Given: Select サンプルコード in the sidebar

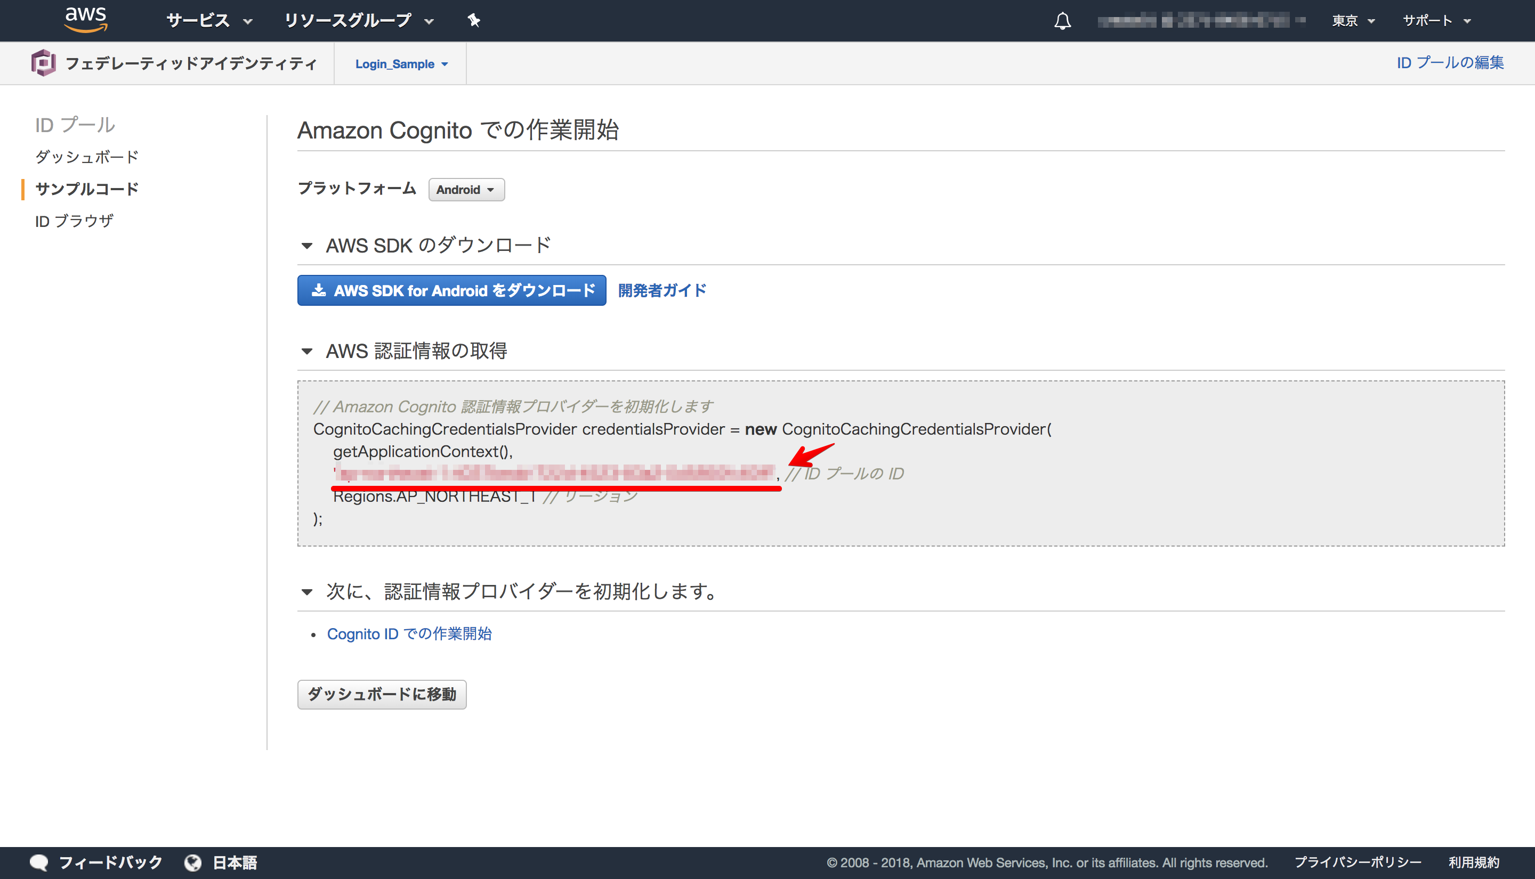Looking at the screenshot, I should click(87, 189).
